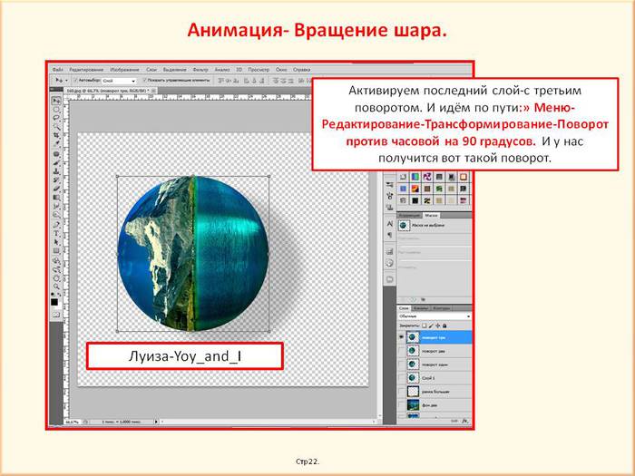Open the Фильтр menu

tap(200, 70)
